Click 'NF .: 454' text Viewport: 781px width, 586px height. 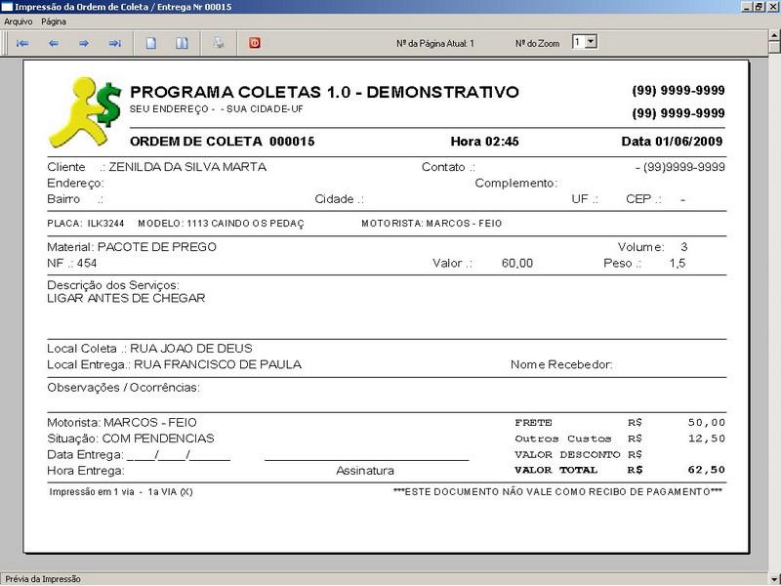click(x=71, y=263)
